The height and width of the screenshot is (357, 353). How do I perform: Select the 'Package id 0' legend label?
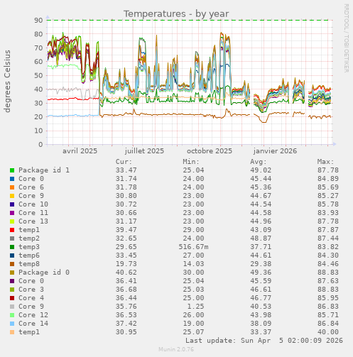(x=44, y=273)
